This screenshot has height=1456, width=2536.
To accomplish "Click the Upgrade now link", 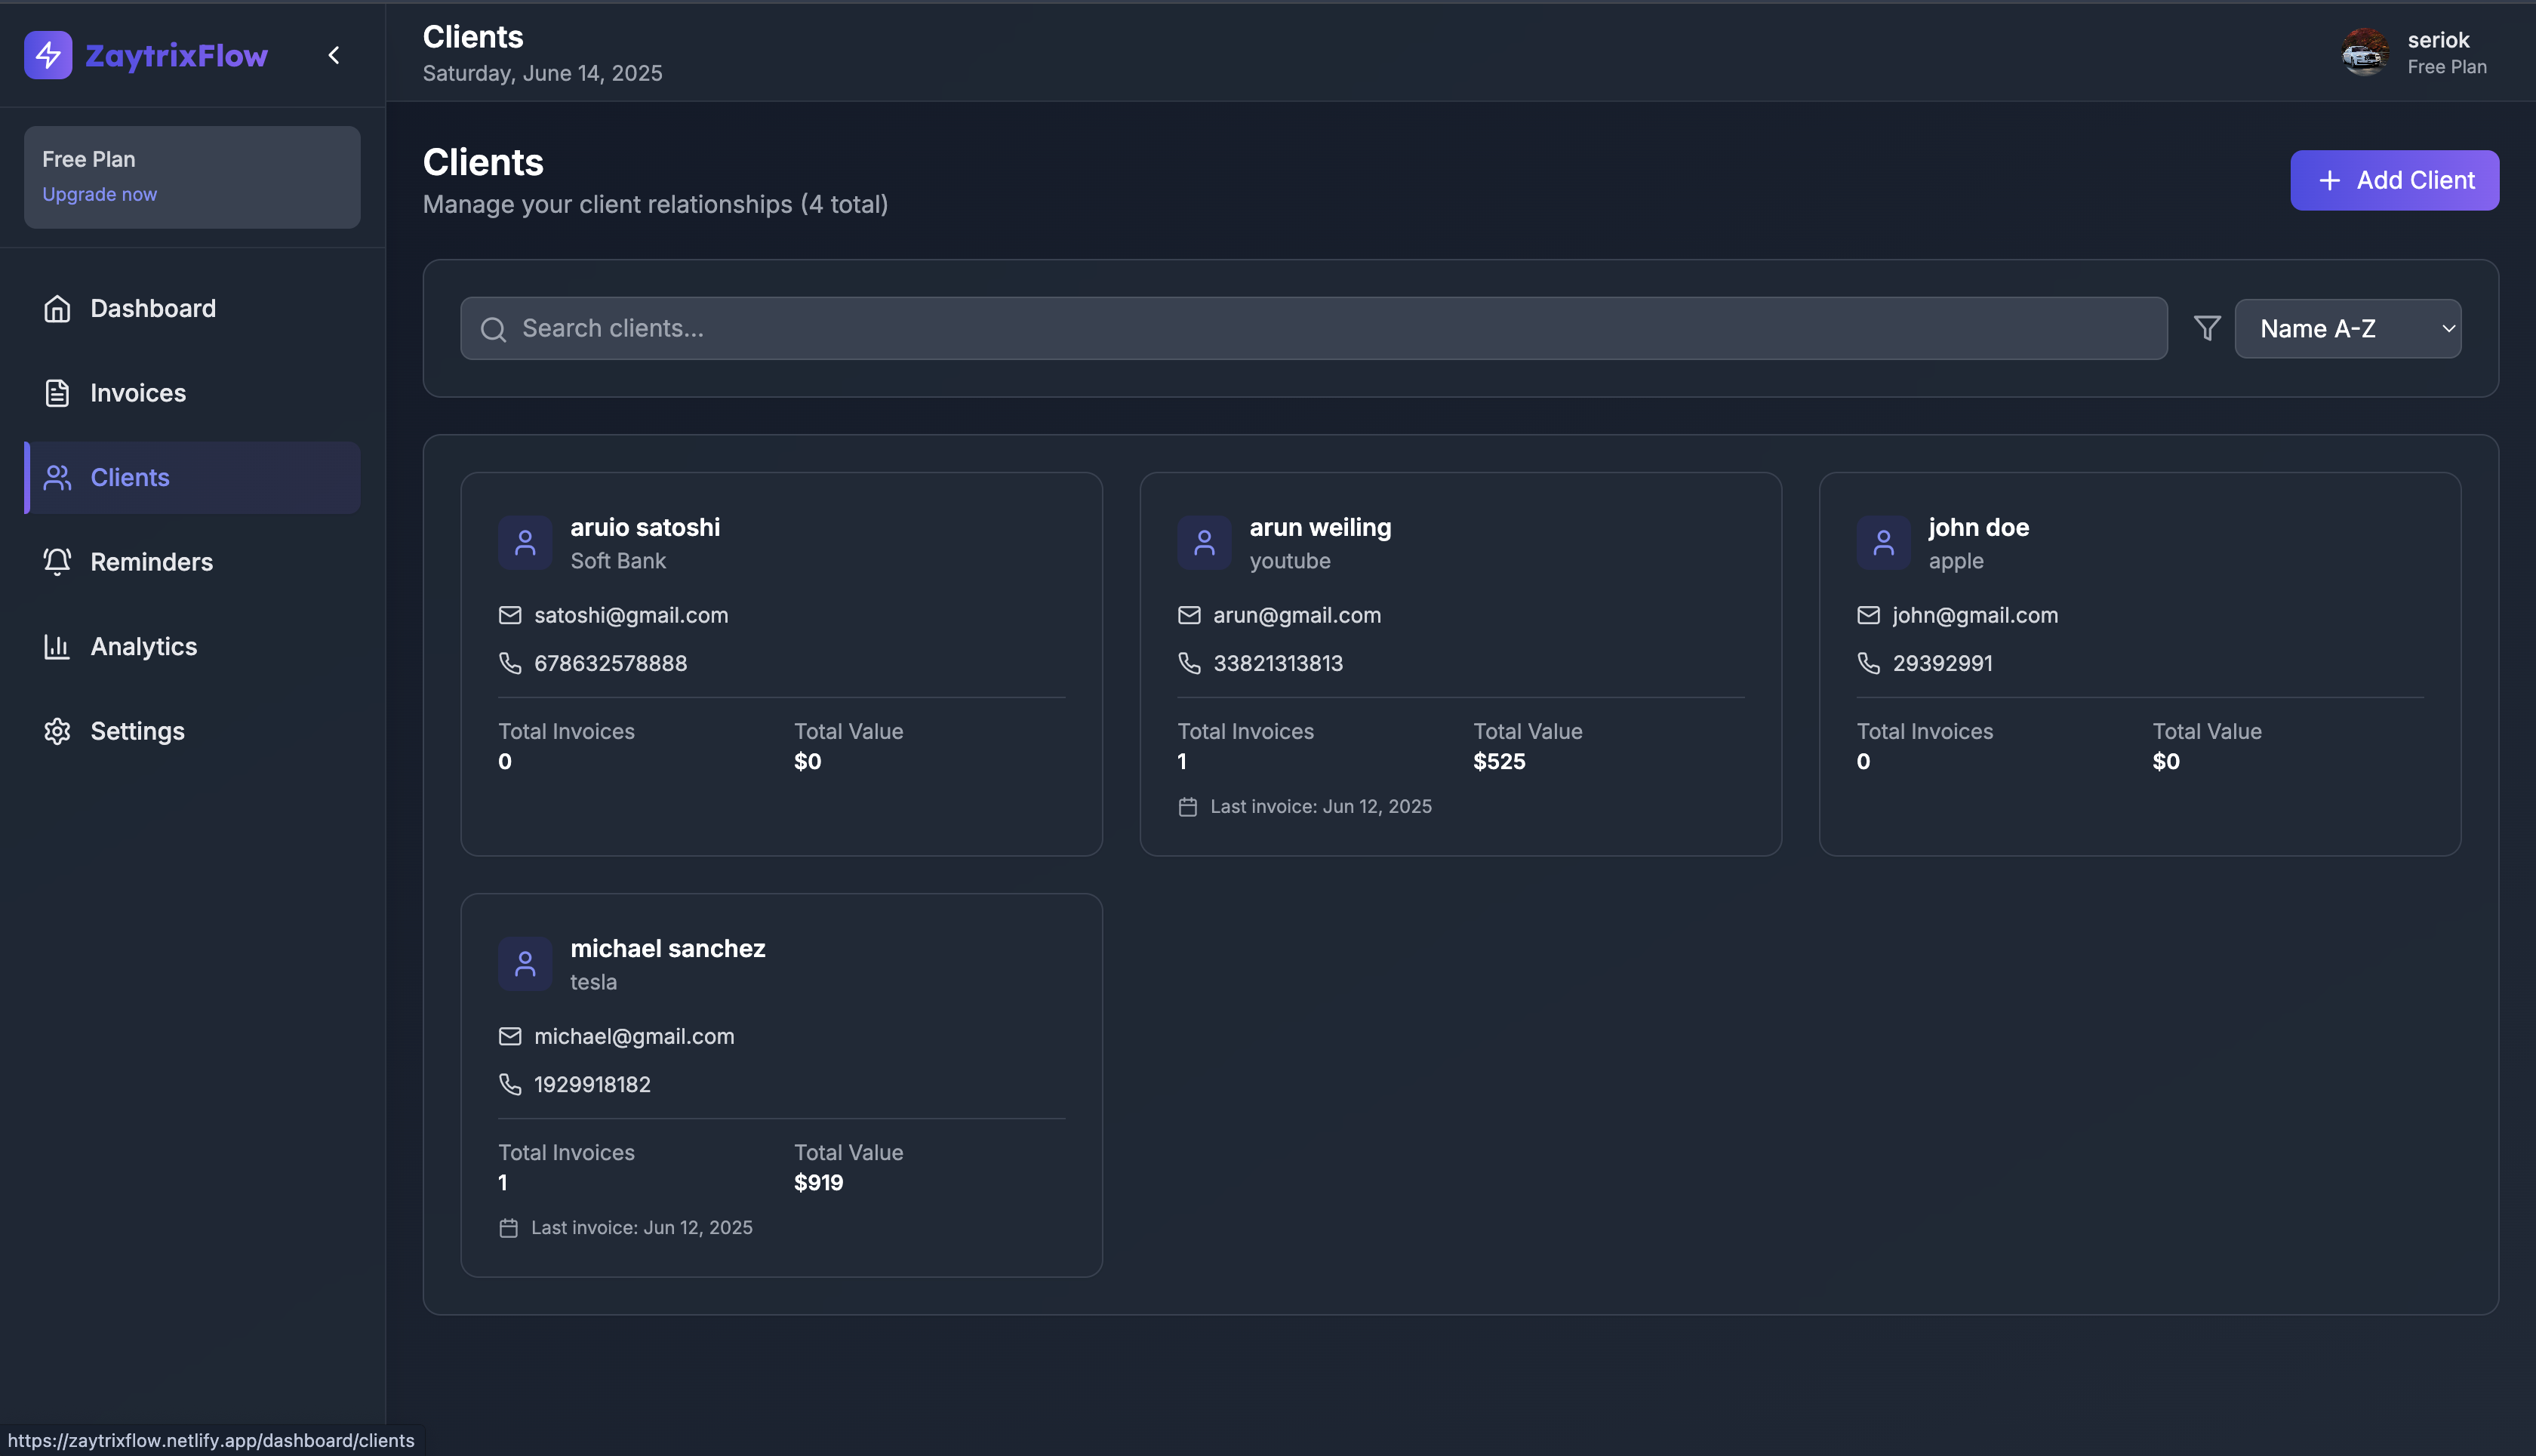I will point(99,194).
